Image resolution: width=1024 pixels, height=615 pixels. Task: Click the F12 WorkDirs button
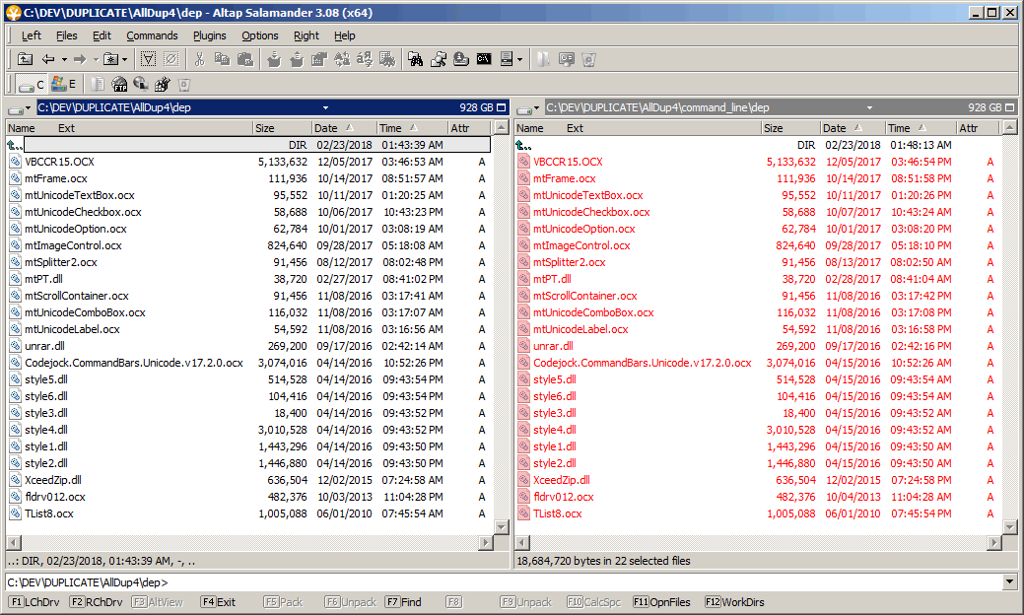(x=734, y=602)
